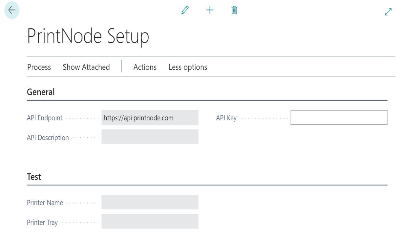The height and width of the screenshot is (236, 420).
Task: Create new record with plus icon
Action: click(210, 10)
